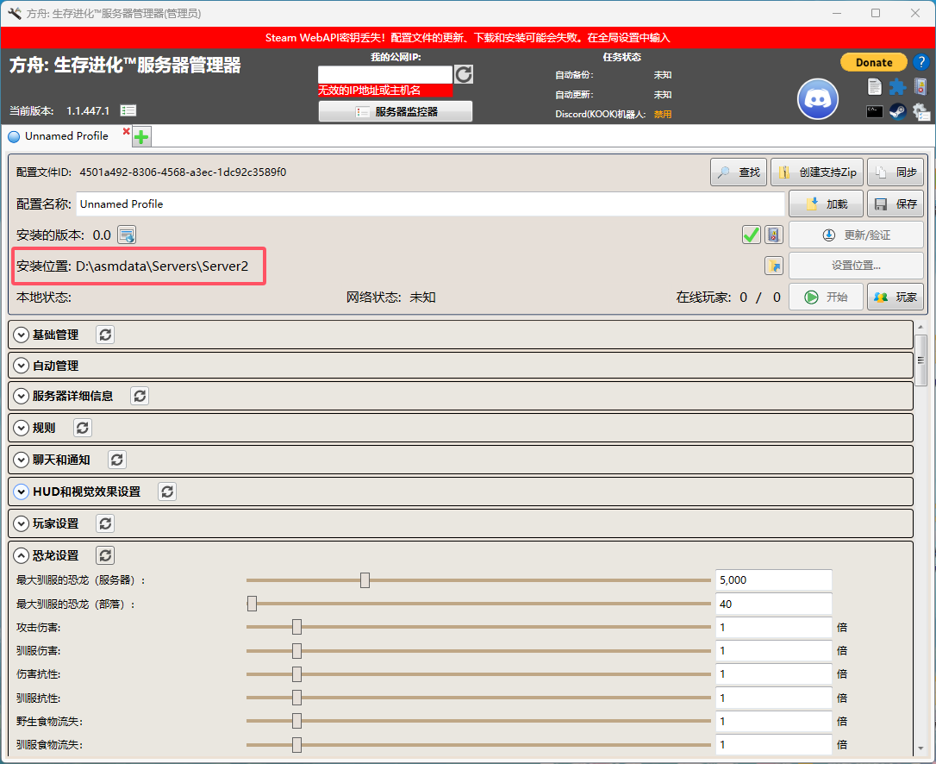The height and width of the screenshot is (764, 936).
Task: Expand the 基础管理 section
Action: (x=22, y=335)
